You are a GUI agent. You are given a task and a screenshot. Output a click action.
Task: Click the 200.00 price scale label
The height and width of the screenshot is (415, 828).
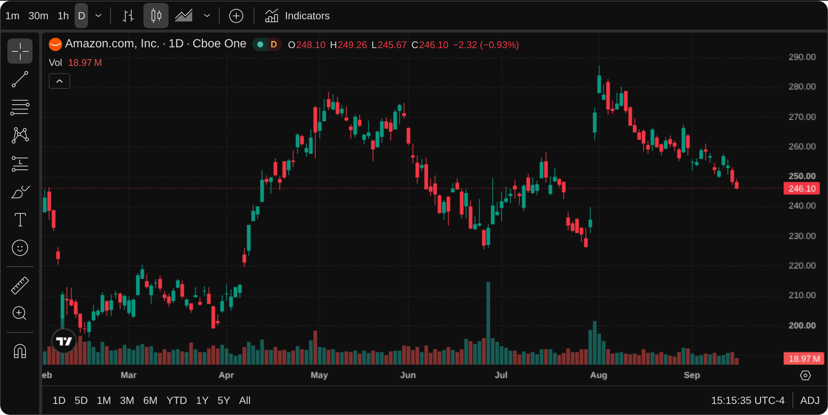pos(802,325)
